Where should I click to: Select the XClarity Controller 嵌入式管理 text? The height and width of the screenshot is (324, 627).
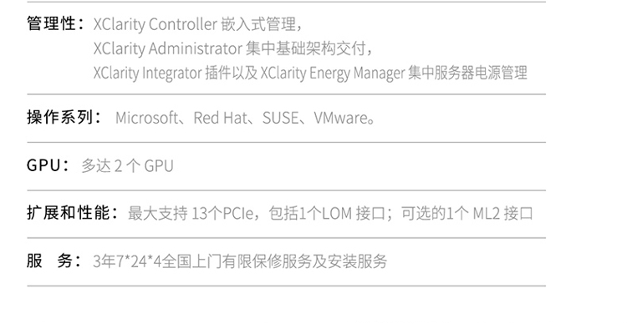coord(195,24)
